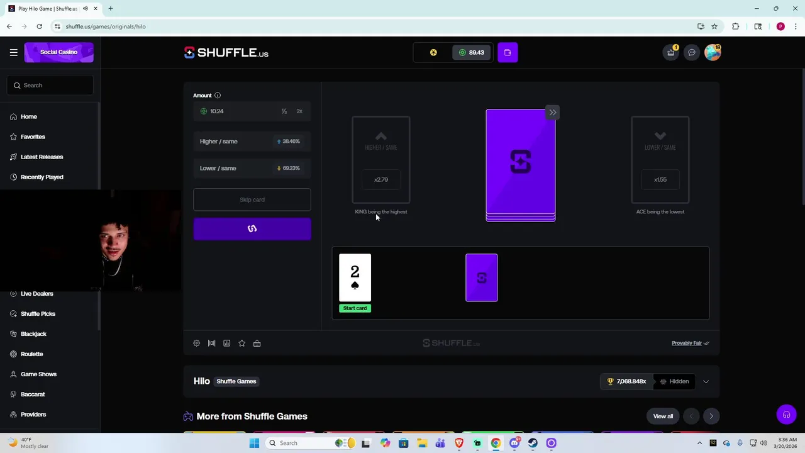Click the headset support button
This screenshot has width=805, height=453.
point(786,415)
